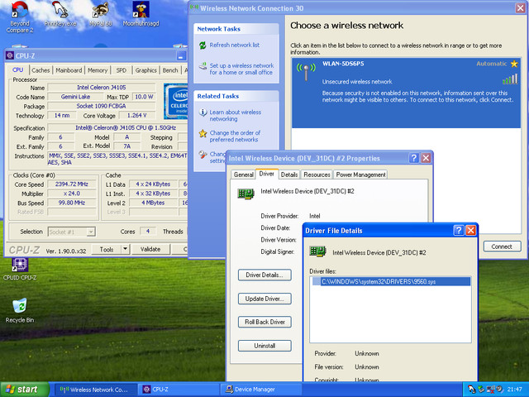
Task: Click the Bus Speed 99.80 MHz value
Action: pos(72,203)
